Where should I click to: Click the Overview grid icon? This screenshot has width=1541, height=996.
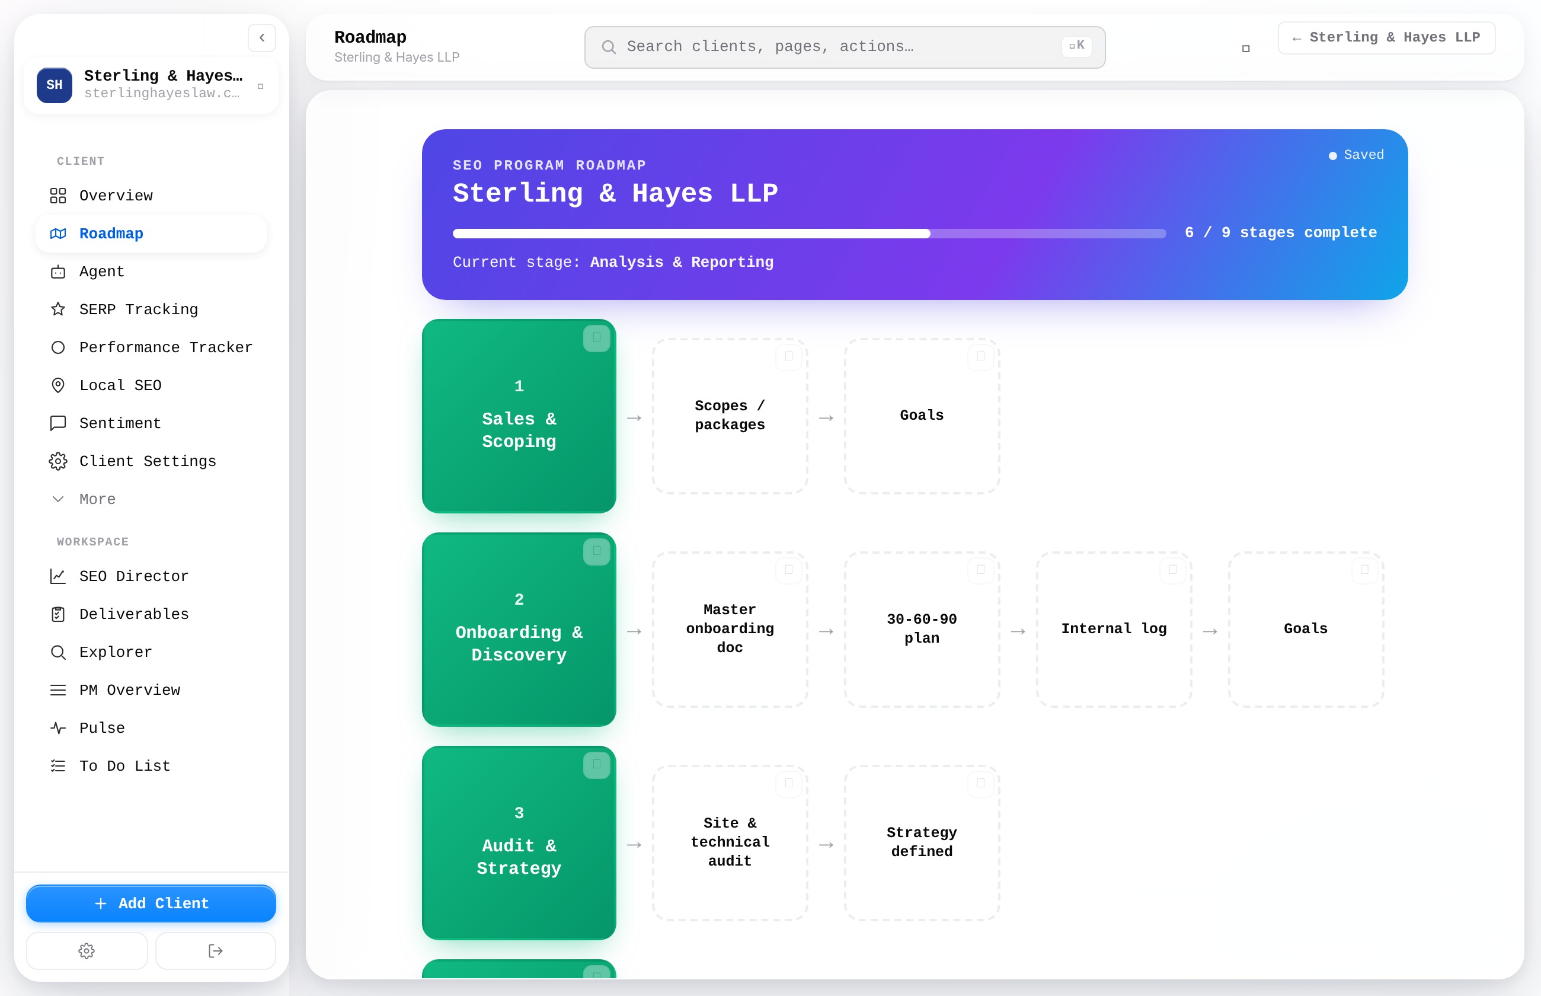tap(58, 195)
